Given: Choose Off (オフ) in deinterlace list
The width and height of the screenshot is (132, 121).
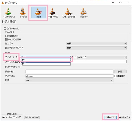Looking at the screenshot, I should [x=46, y=60].
